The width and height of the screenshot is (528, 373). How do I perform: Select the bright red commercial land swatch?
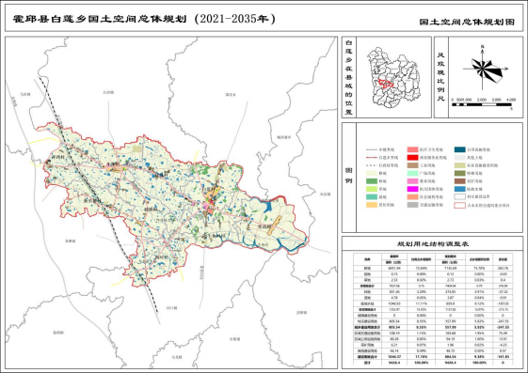tap(412, 158)
